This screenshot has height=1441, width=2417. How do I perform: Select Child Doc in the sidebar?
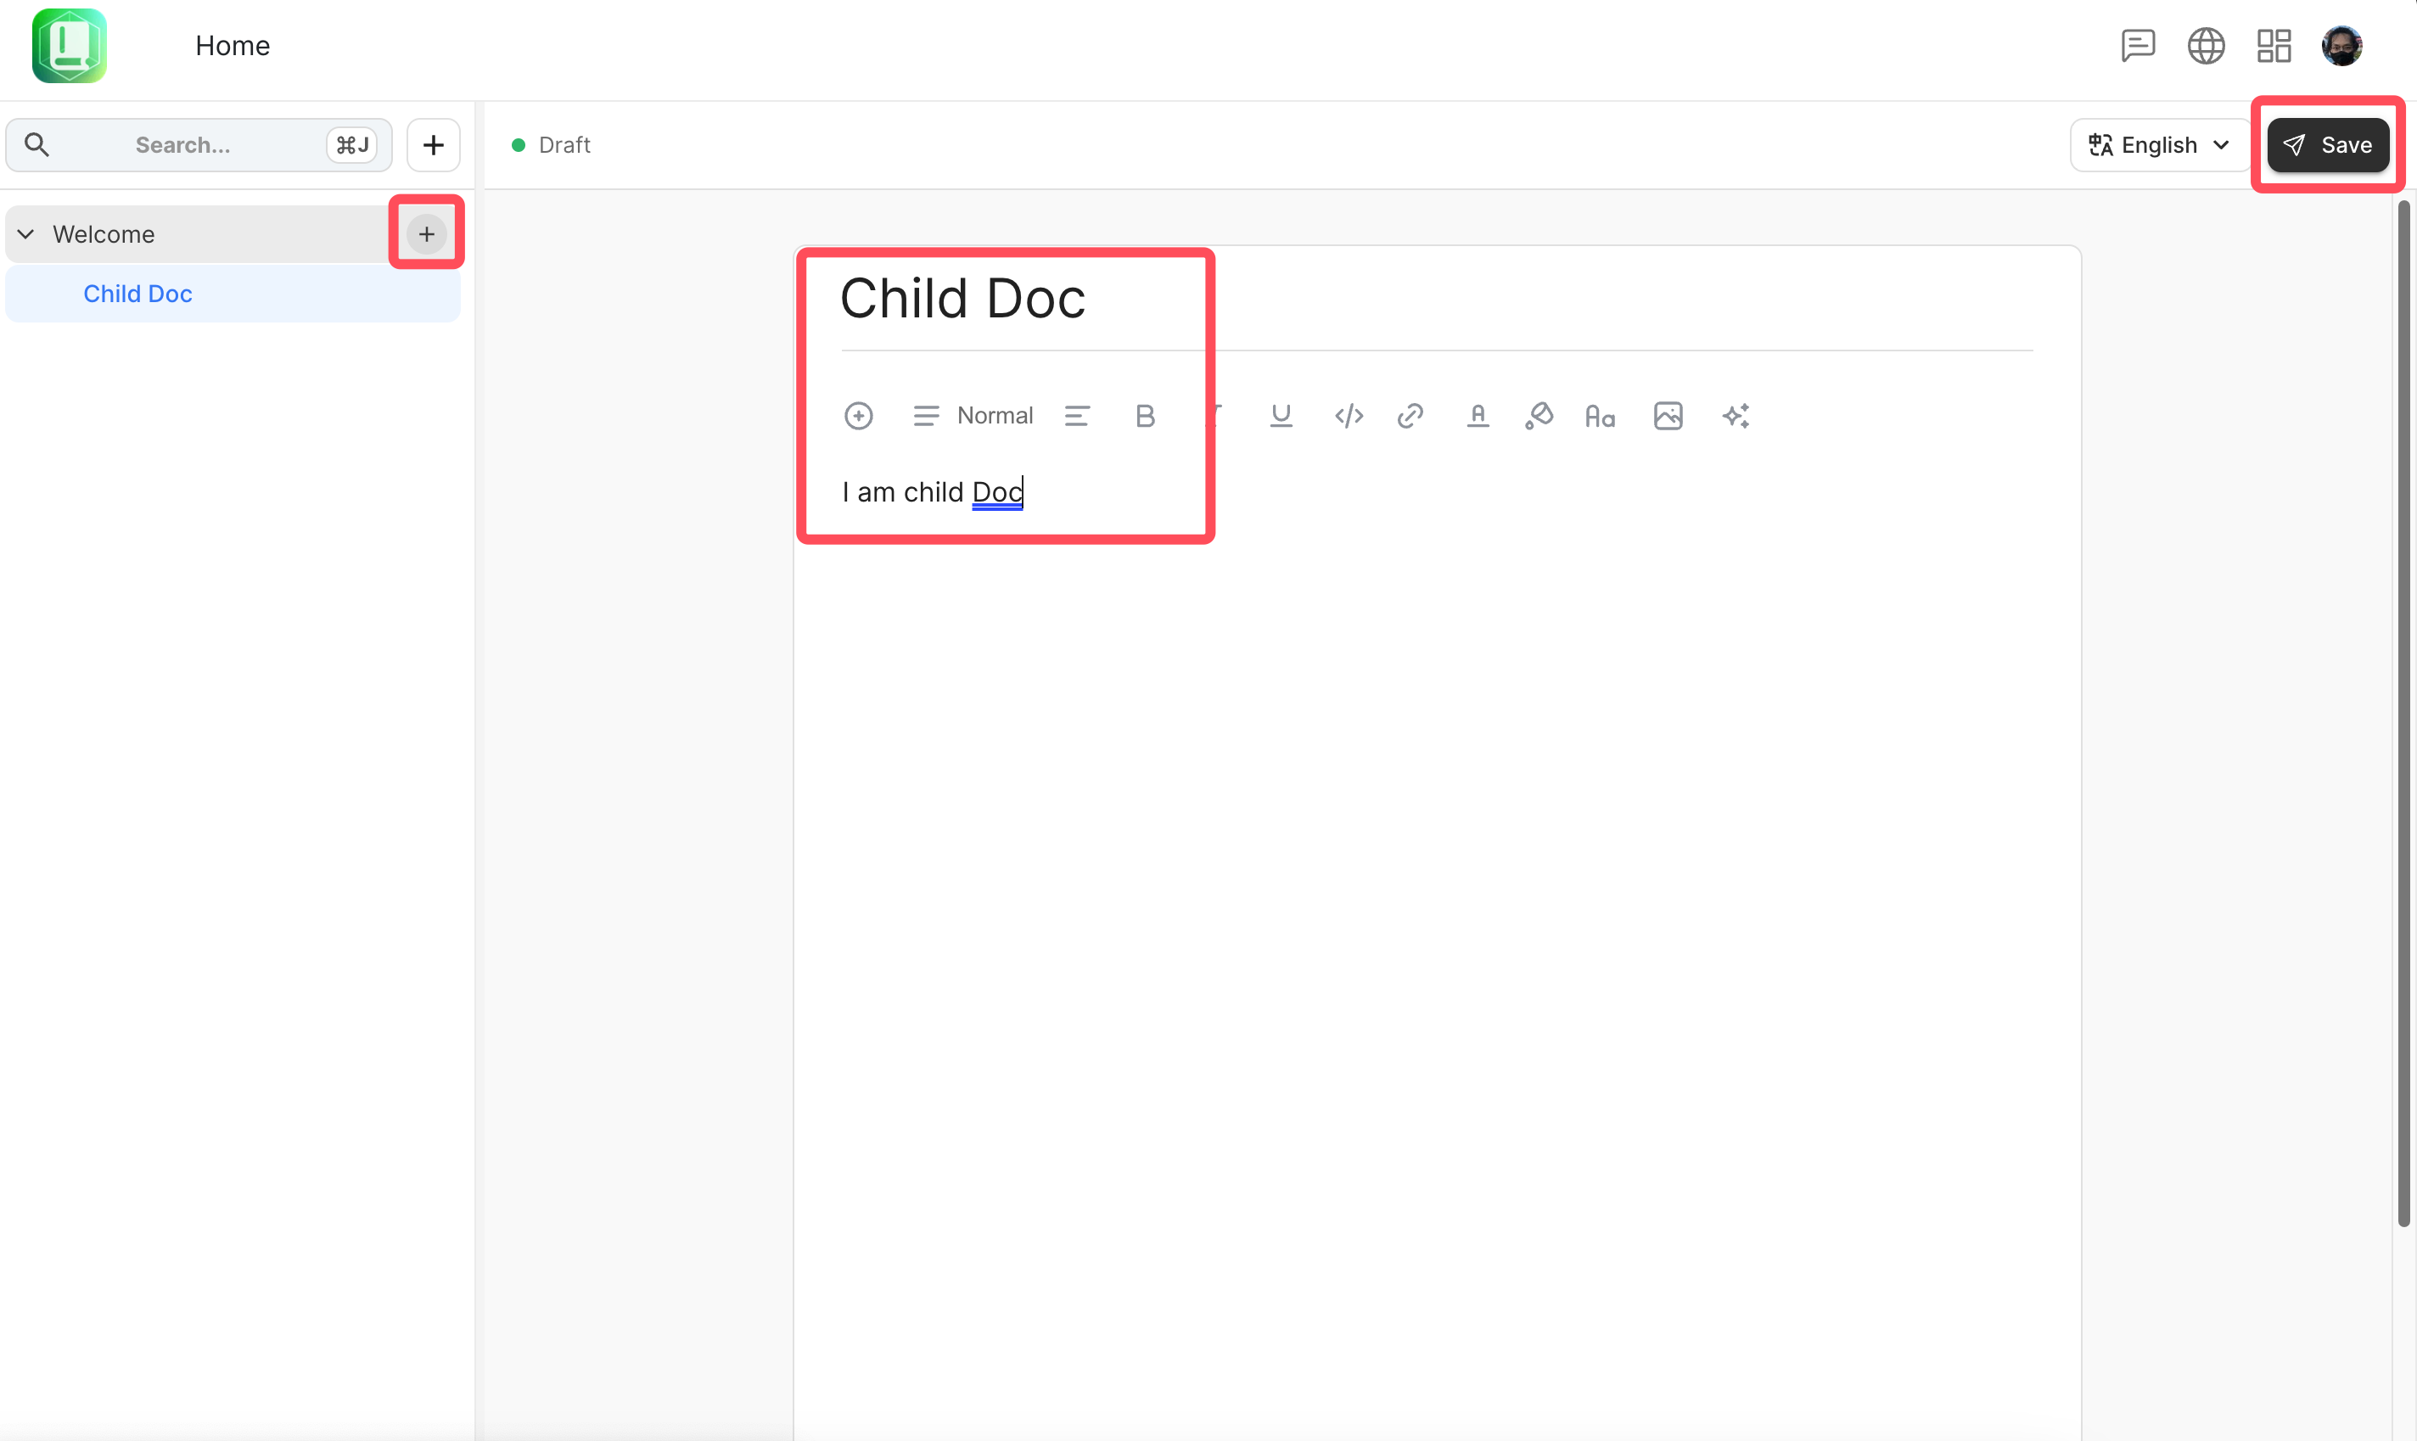pos(137,294)
